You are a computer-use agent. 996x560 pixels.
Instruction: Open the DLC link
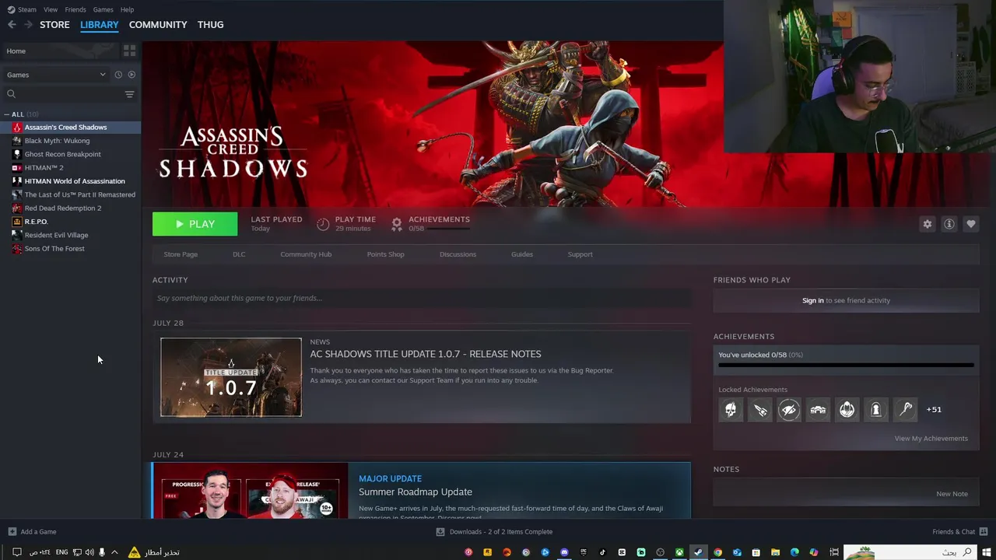(x=239, y=254)
